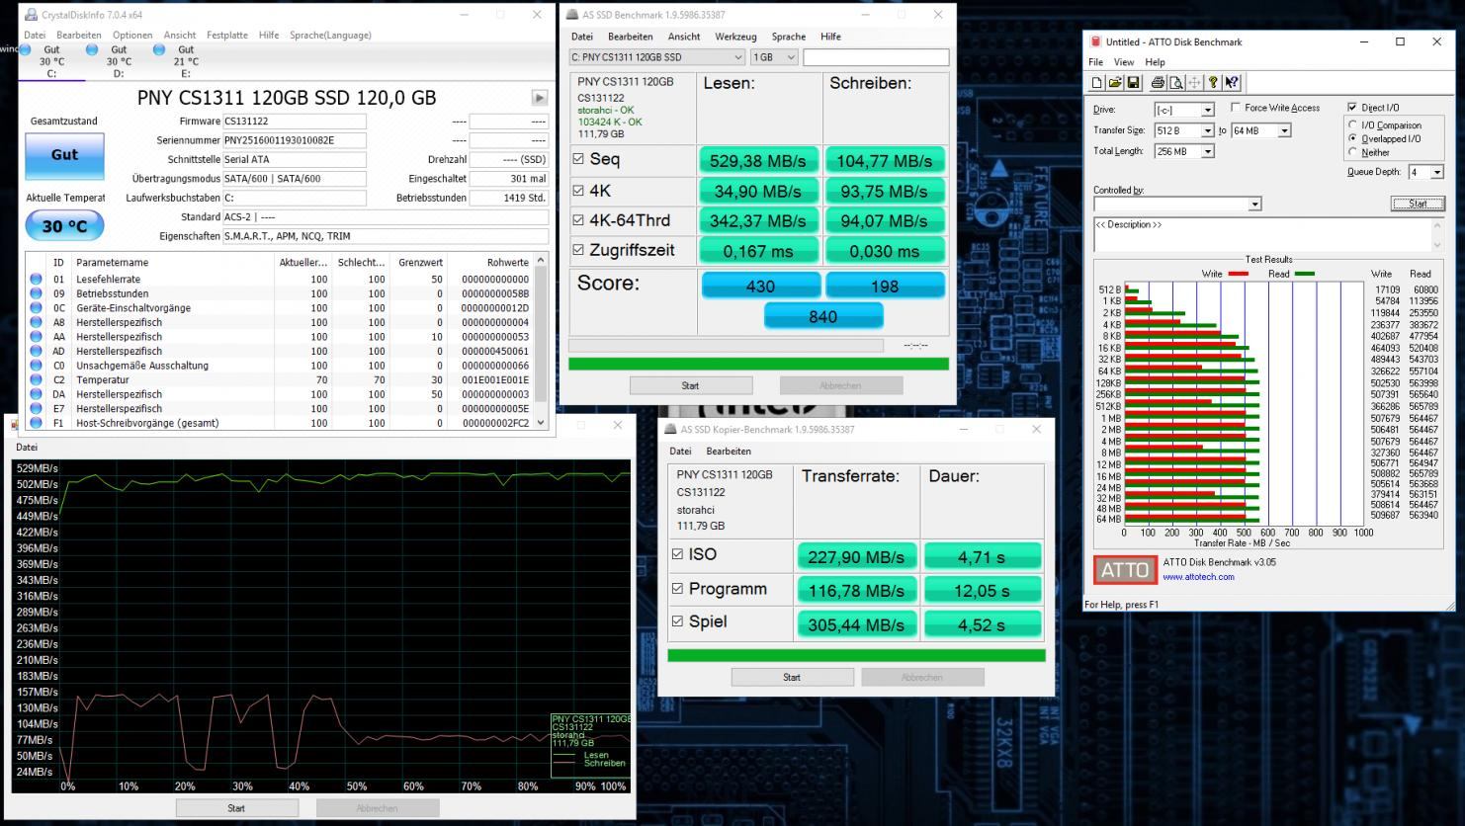Click the green progress bar in AS SSD Benchmark
The width and height of the screenshot is (1465, 826).
point(758,365)
